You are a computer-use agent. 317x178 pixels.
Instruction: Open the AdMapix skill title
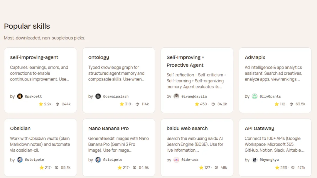pyautogui.click(x=255, y=57)
